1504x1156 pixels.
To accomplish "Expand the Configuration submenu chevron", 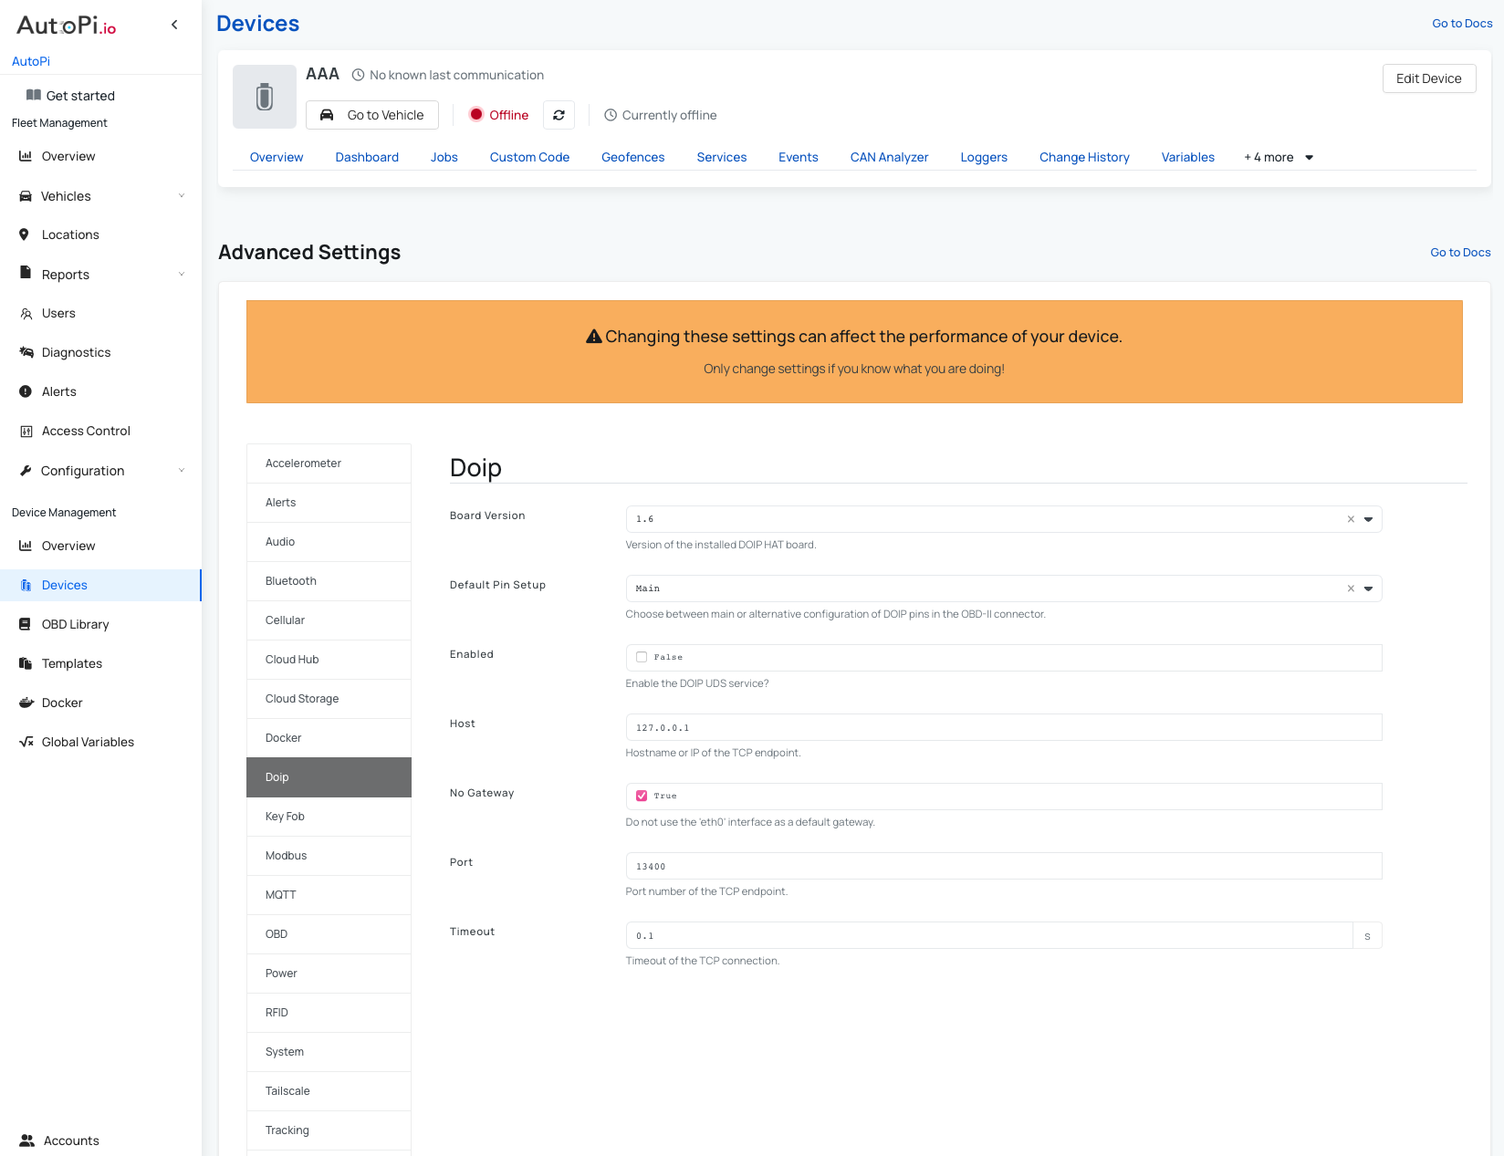I will point(182,470).
